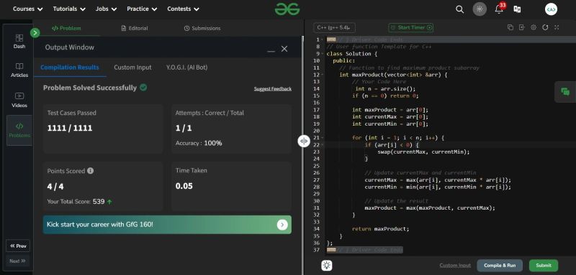Open the C++ language selector
Image resolution: width=576 pixels, height=275 pixels.
pyautogui.click(x=334, y=27)
